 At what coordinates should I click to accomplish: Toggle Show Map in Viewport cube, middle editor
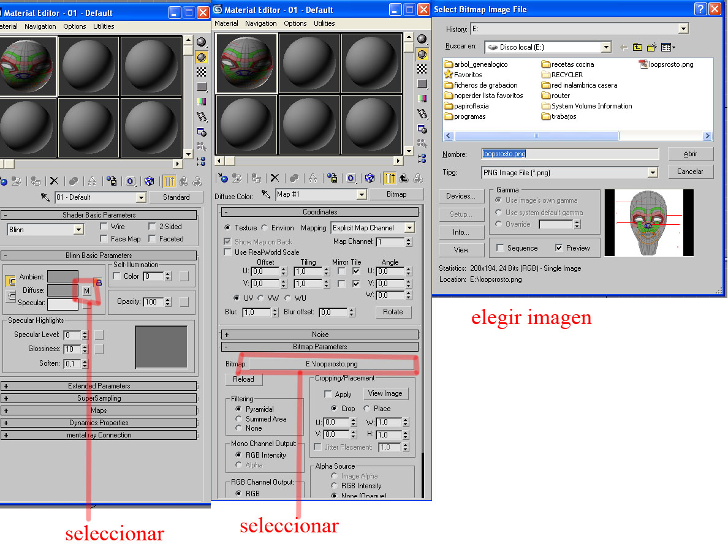point(370,178)
